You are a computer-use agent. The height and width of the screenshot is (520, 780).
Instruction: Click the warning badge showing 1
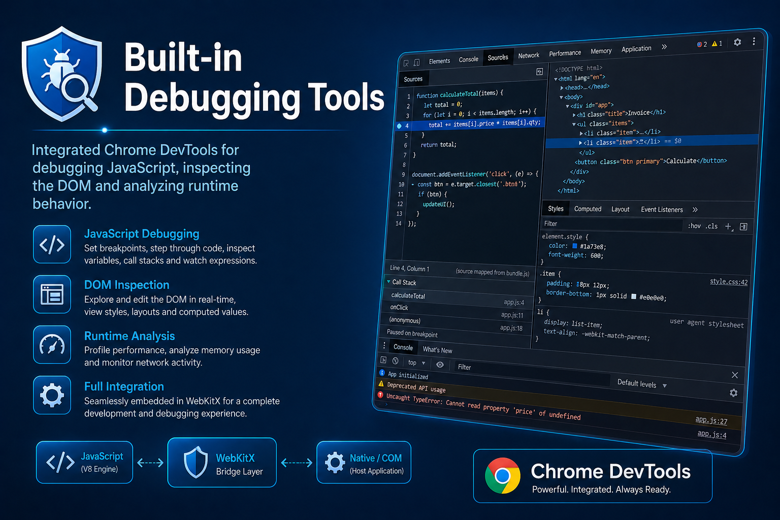coord(717,44)
